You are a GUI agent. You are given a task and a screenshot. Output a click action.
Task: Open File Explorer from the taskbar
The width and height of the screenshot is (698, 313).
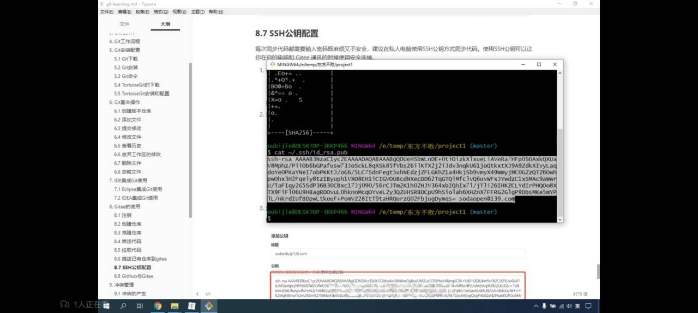pyautogui.click(x=174, y=306)
